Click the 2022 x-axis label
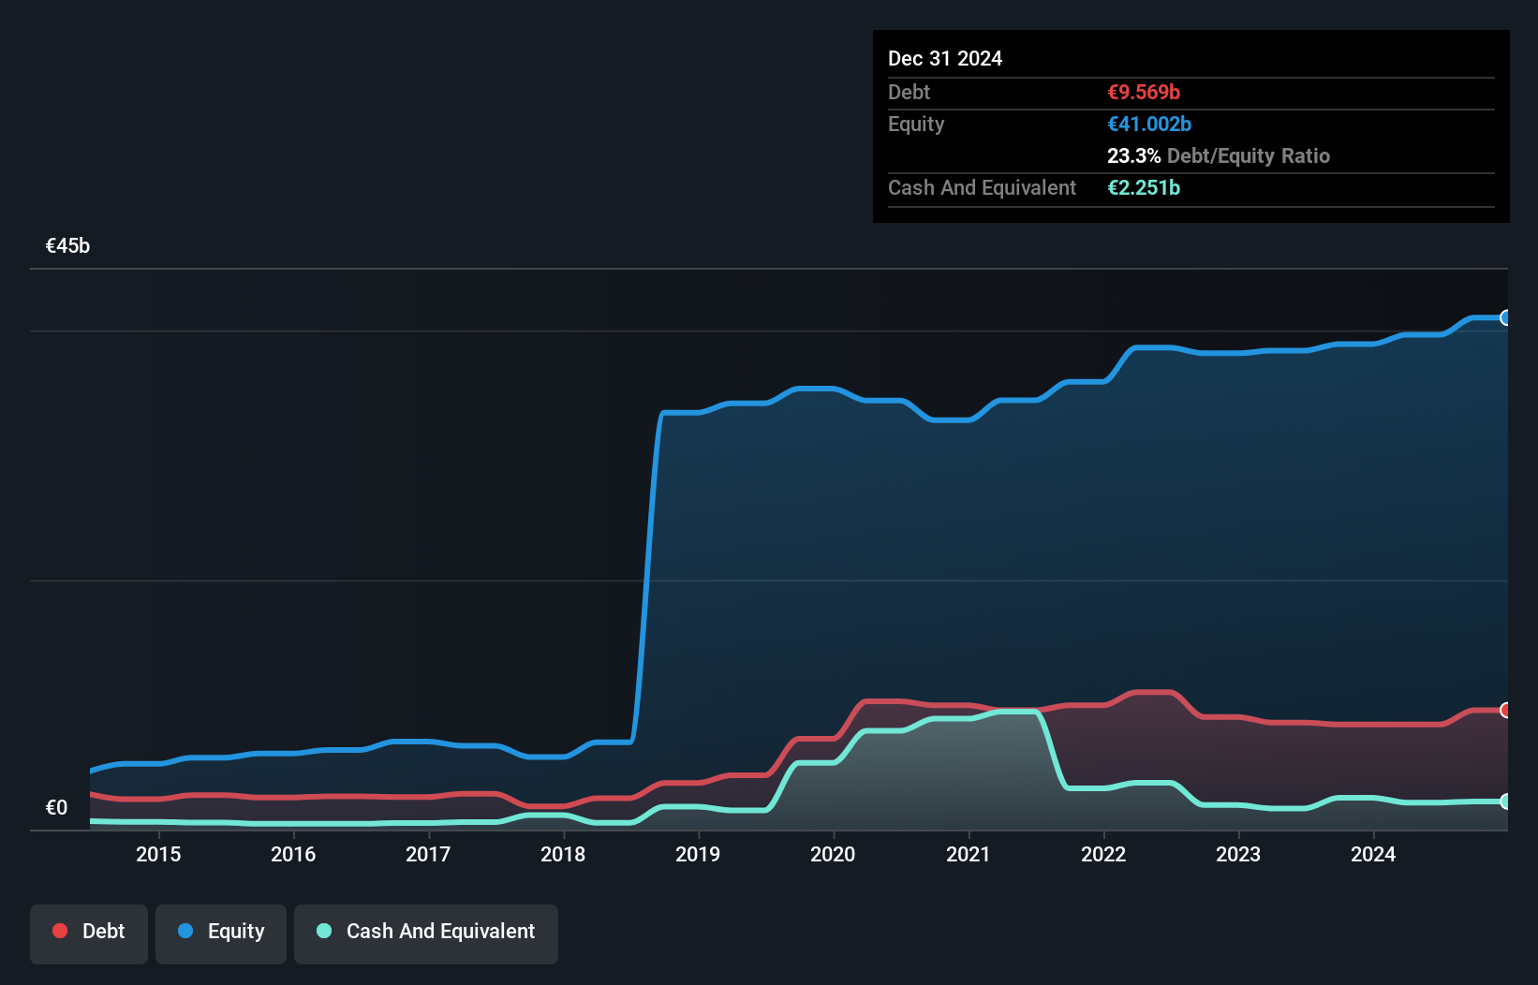Image resolution: width=1538 pixels, height=985 pixels. coord(1103,854)
